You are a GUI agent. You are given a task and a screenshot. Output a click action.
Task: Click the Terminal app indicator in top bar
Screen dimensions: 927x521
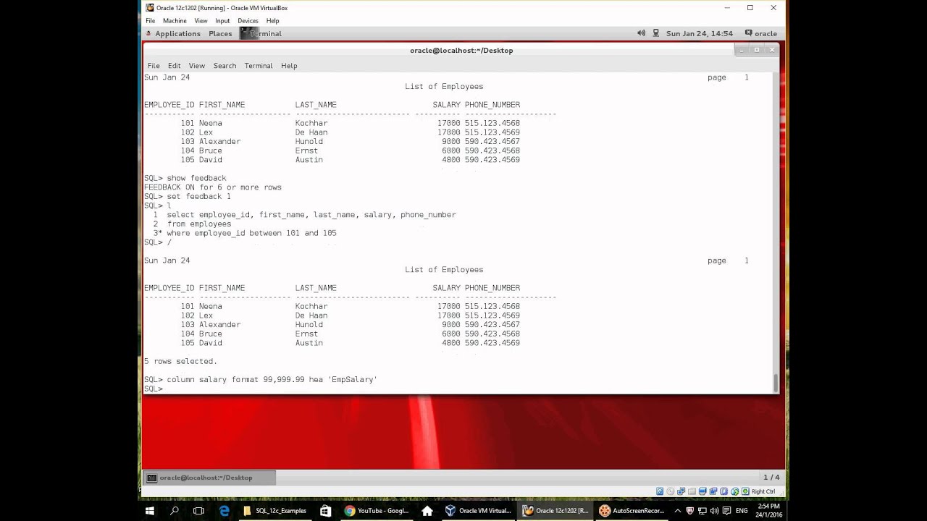261,33
